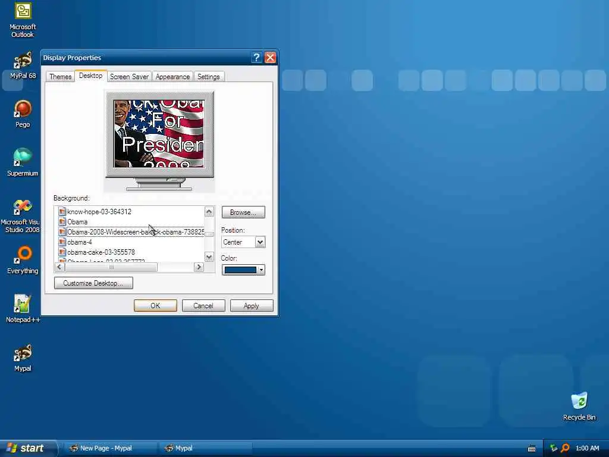Launch MyPal 68 desktop shortcut
The height and width of the screenshot is (457, 609).
(x=23, y=65)
